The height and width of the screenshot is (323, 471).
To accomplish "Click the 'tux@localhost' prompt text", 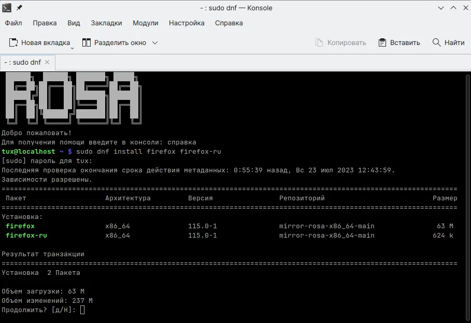I will tap(28, 152).
